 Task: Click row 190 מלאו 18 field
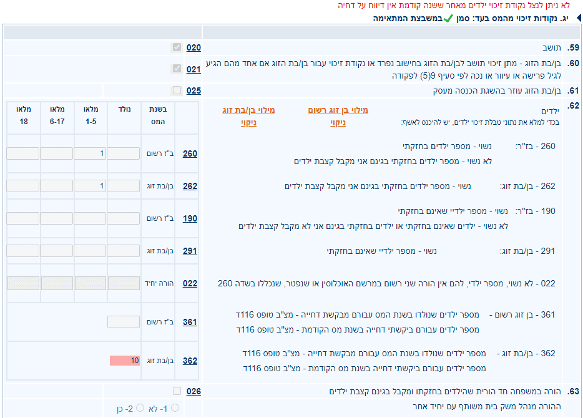23,218
